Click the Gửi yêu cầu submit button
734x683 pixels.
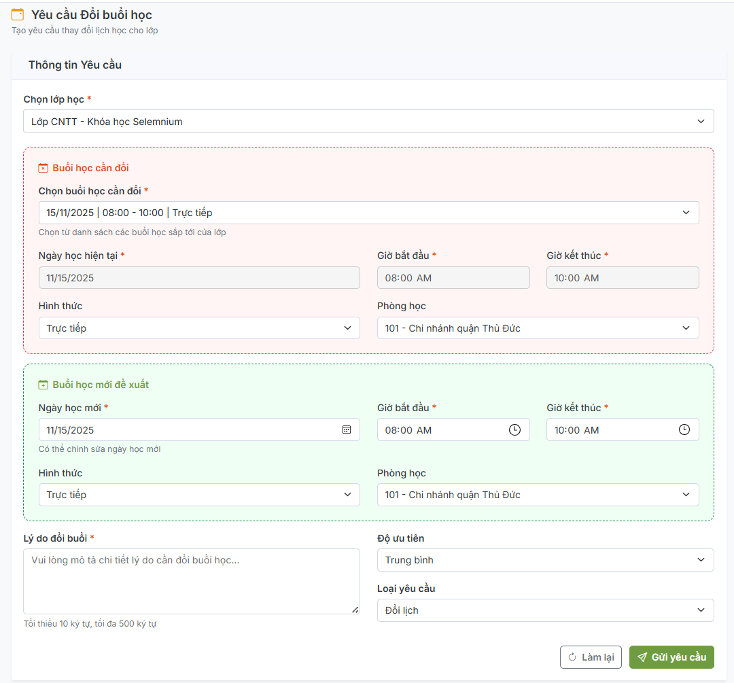click(671, 657)
